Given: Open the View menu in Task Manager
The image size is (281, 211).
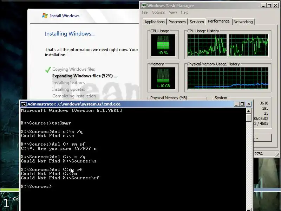Looking at the screenshot, I should (x=173, y=12).
